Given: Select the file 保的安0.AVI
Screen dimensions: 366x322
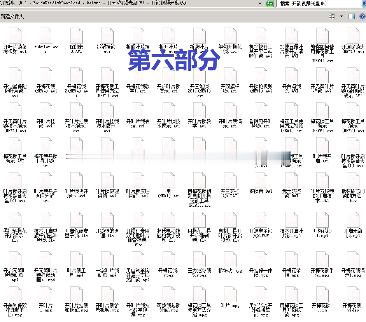Looking at the screenshot, I should [77, 41].
